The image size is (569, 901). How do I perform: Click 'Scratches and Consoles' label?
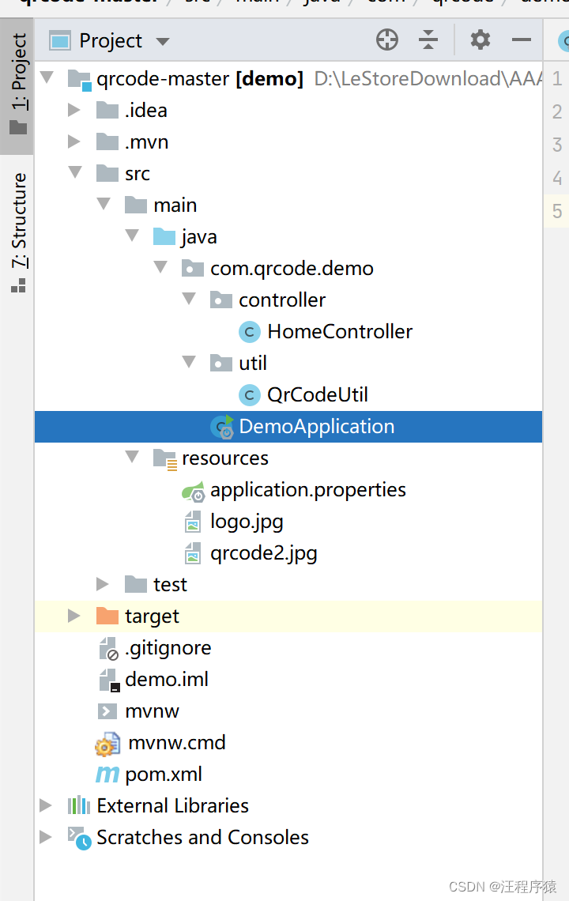click(x=202, y=837)
